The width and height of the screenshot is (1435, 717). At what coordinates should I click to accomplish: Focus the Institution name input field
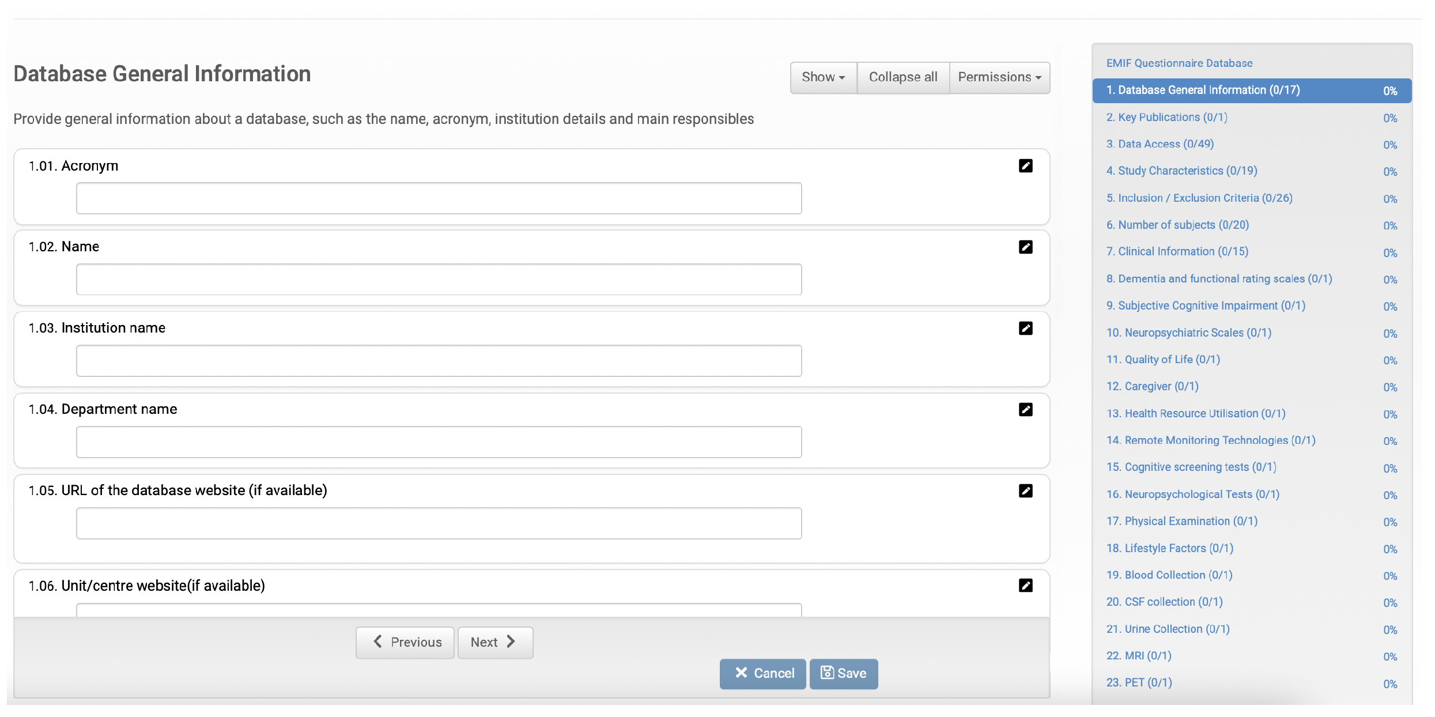439,361
